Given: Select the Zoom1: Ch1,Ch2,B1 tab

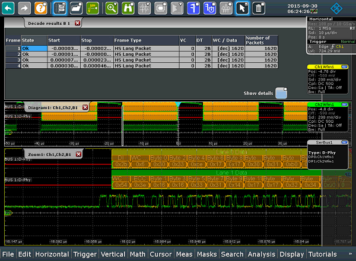Looking at the screenshot, I should pos(49,155).
